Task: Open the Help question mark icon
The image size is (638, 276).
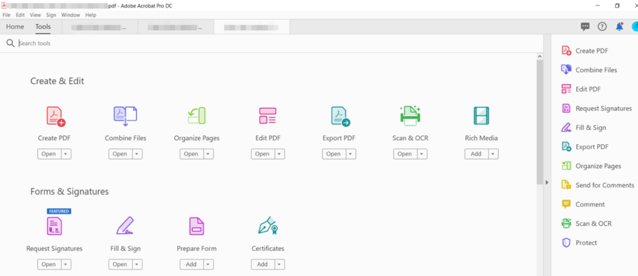Action: coord(602,27)
